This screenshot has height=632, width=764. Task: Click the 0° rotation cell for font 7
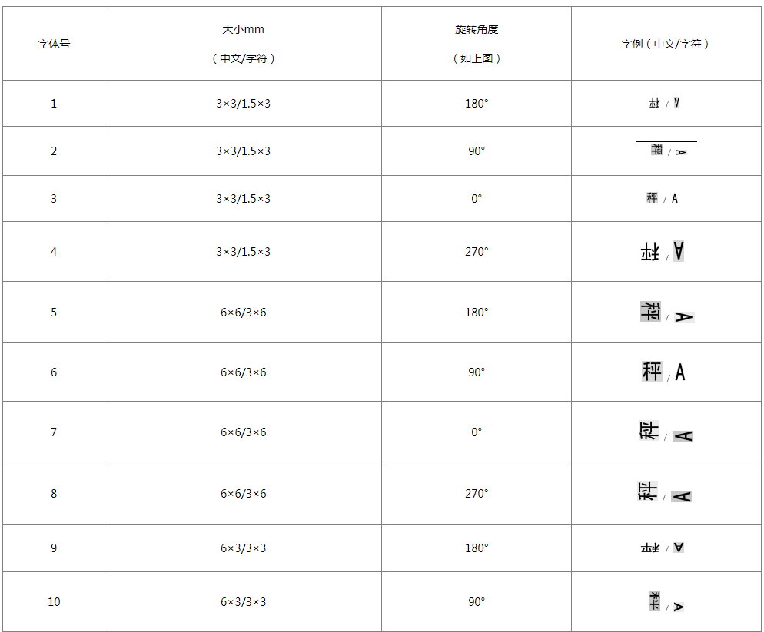[x=477, y=432]
